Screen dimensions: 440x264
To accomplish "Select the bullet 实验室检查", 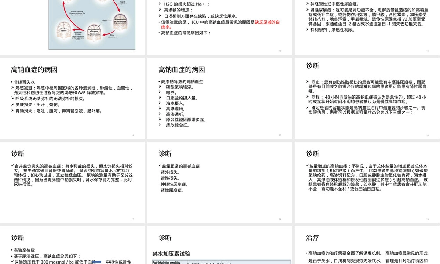I will tap(24, 250).
